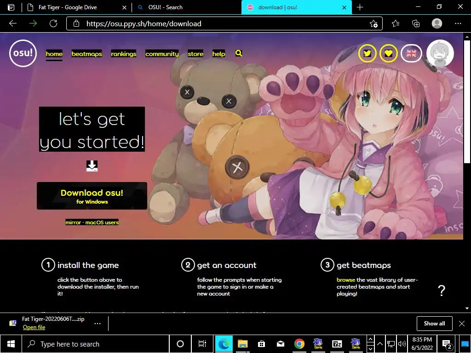
Task: Open the tab actions menu icon
Action: (11, 7)
